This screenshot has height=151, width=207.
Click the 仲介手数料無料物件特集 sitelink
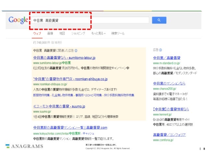pos(119,95)
